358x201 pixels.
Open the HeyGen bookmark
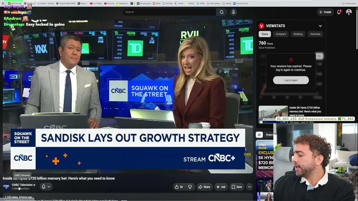(x=46, y=3)
